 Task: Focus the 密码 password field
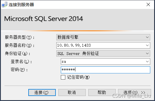[105, 70]
